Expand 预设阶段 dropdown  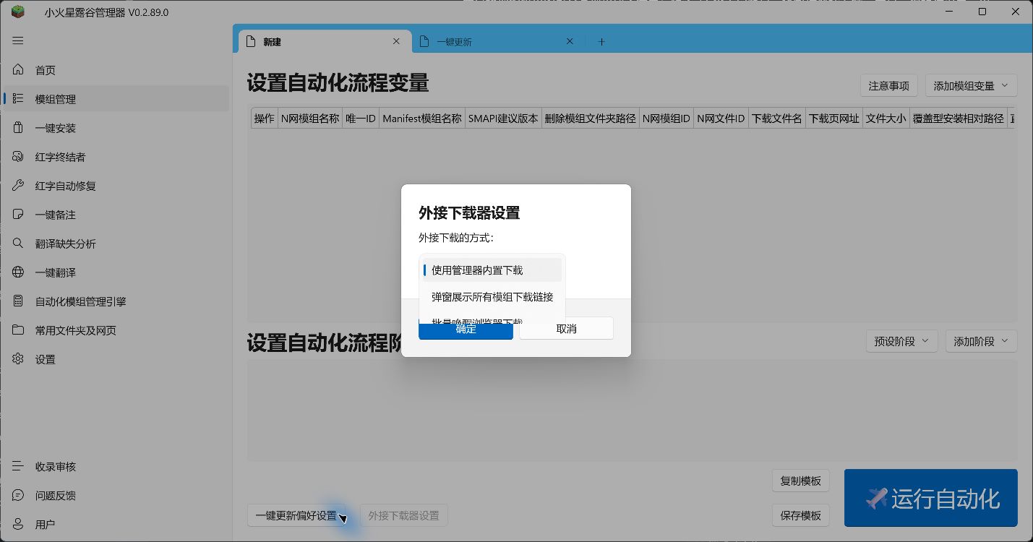click(x=901, y=341)
